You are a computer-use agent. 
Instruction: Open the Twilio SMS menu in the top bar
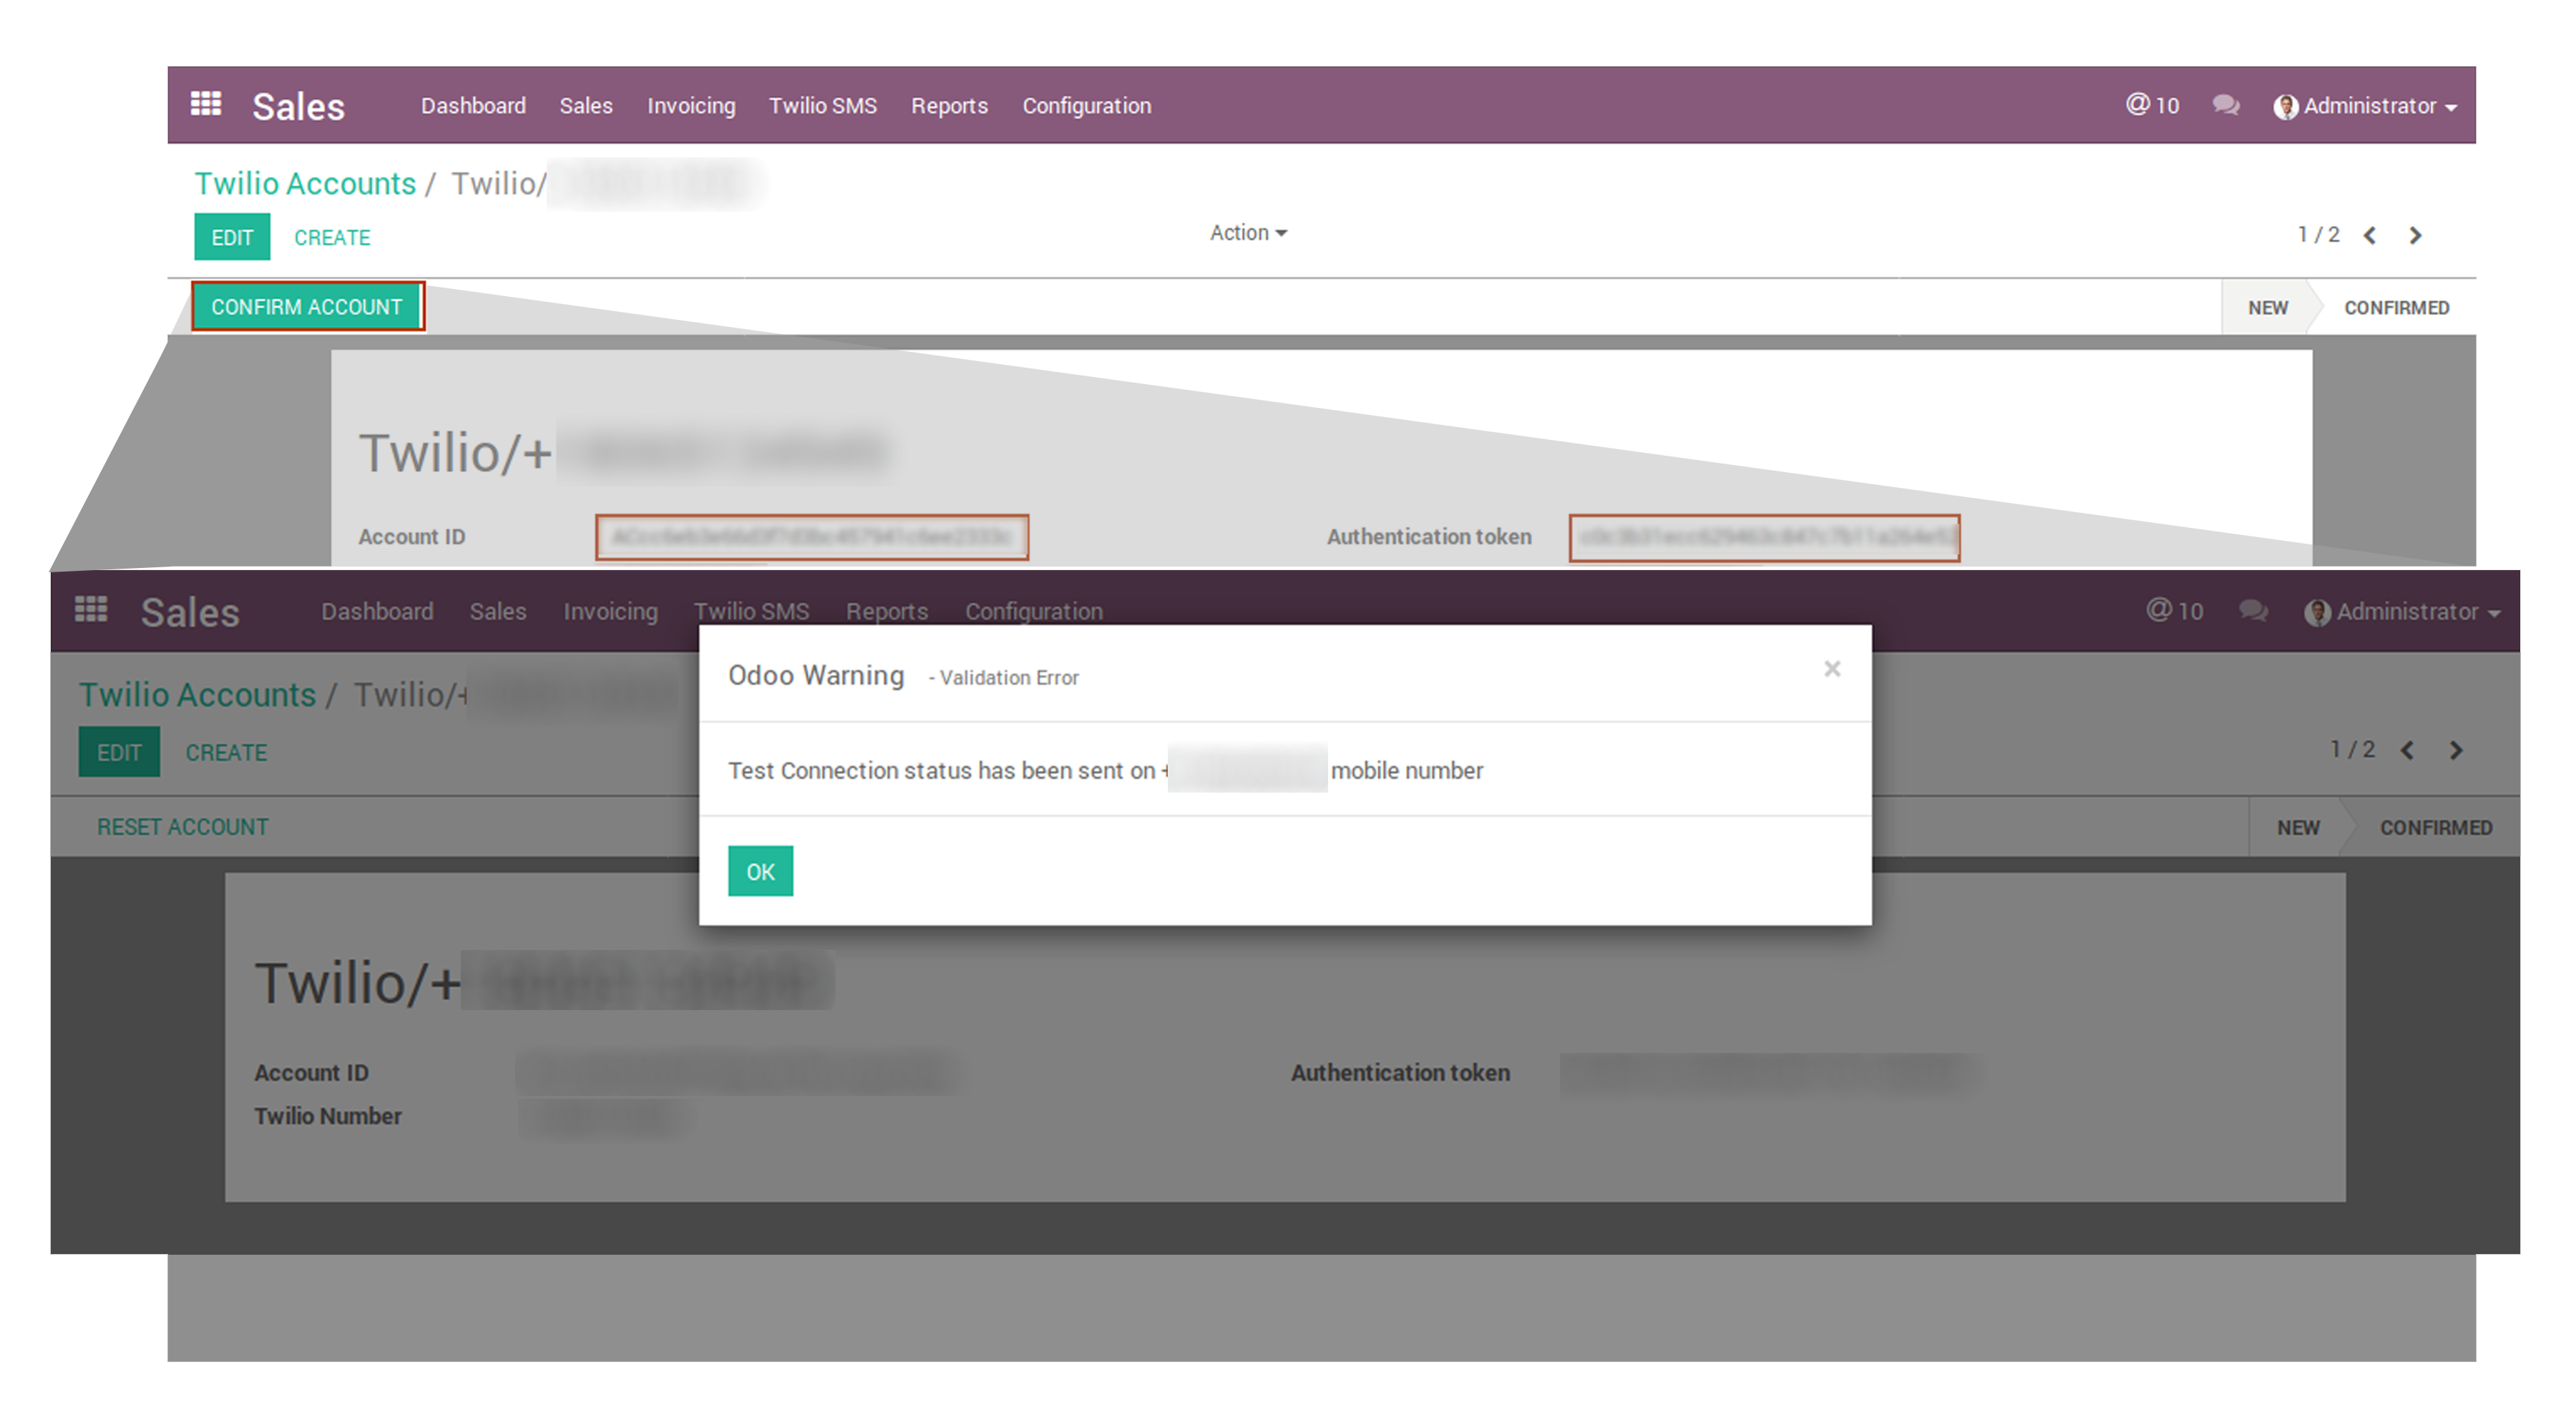point(822,106)
